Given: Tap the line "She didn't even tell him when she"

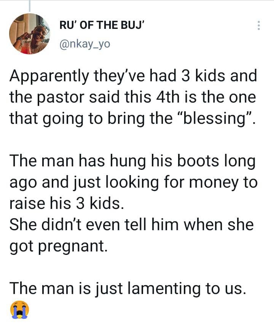Looking at the screenshot, I should pyautogui.click(x=131, y=224).
